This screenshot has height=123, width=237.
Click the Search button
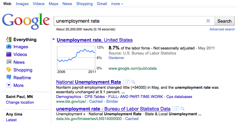point(224,21)
